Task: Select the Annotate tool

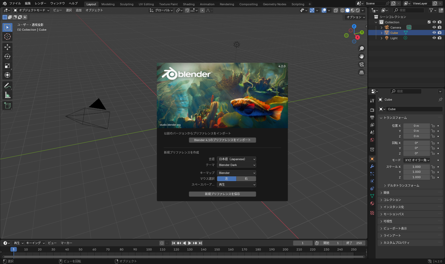Action: pos(7,85)
